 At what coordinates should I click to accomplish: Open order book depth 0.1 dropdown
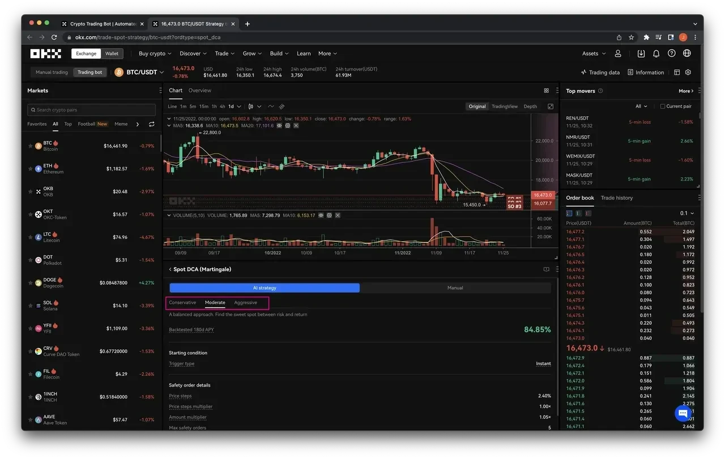[x=686, y=213]
